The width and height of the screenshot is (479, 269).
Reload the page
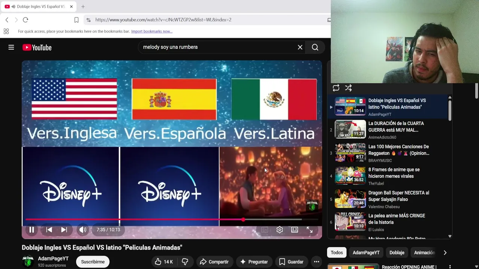click(25, 20)
